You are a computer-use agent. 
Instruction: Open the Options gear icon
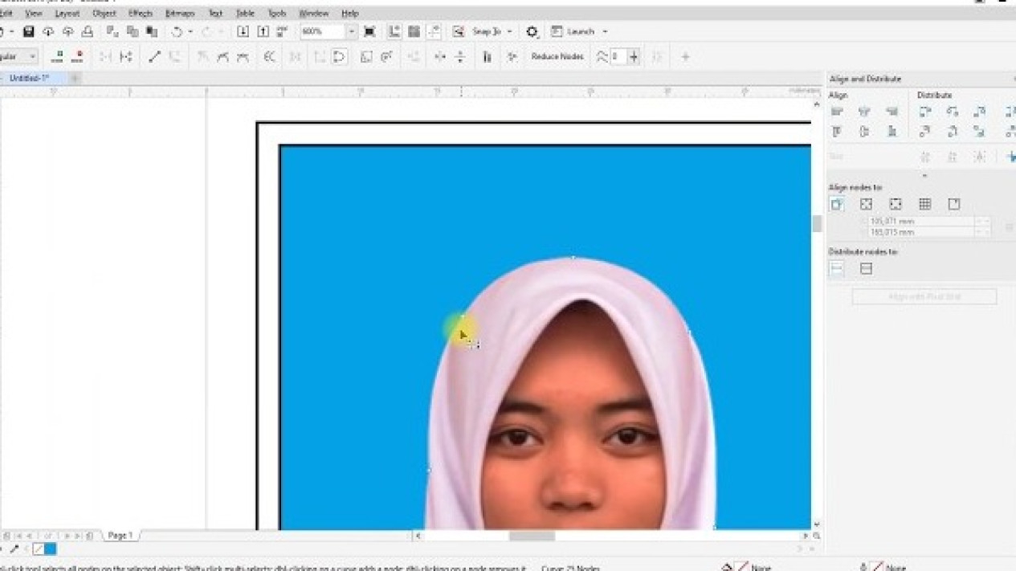coord(532,31)
